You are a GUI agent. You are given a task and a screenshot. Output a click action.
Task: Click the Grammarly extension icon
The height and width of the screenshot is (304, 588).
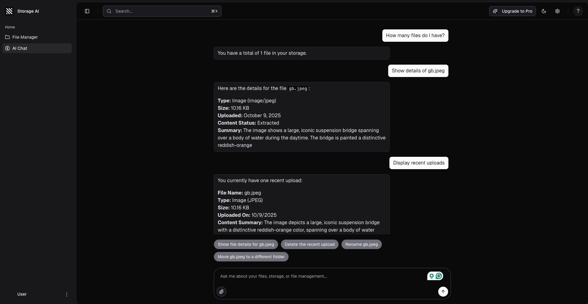click(439, 276)
